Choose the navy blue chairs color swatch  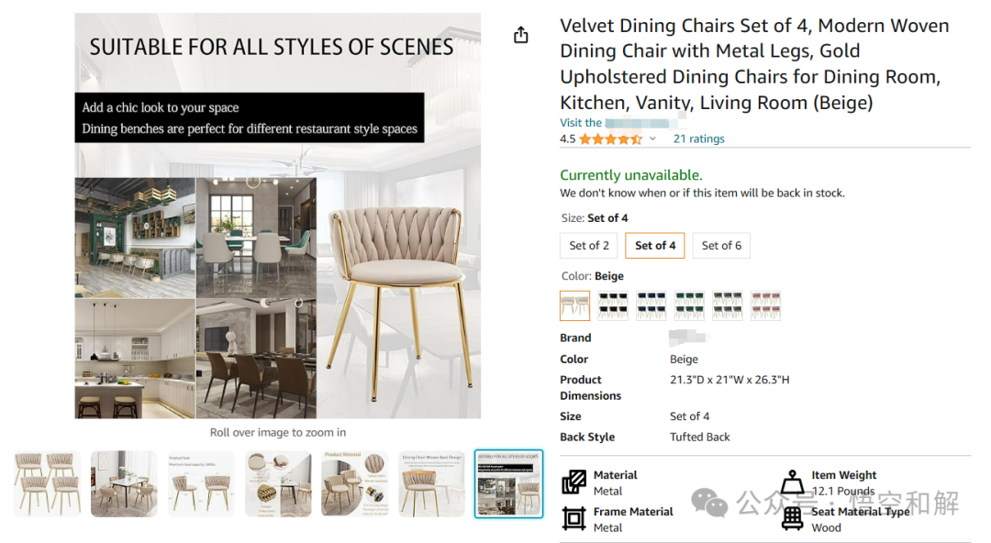(651, 305)
